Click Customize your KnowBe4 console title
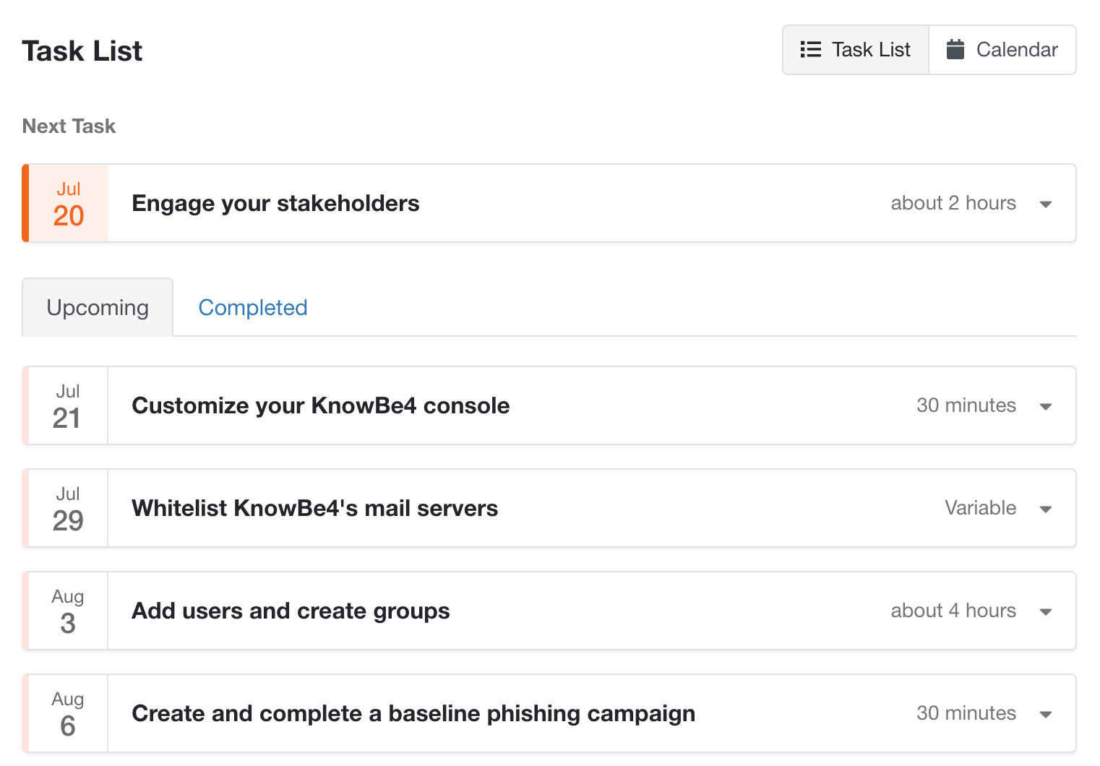This screenshot has width=1100, height=766. (321, 406)
